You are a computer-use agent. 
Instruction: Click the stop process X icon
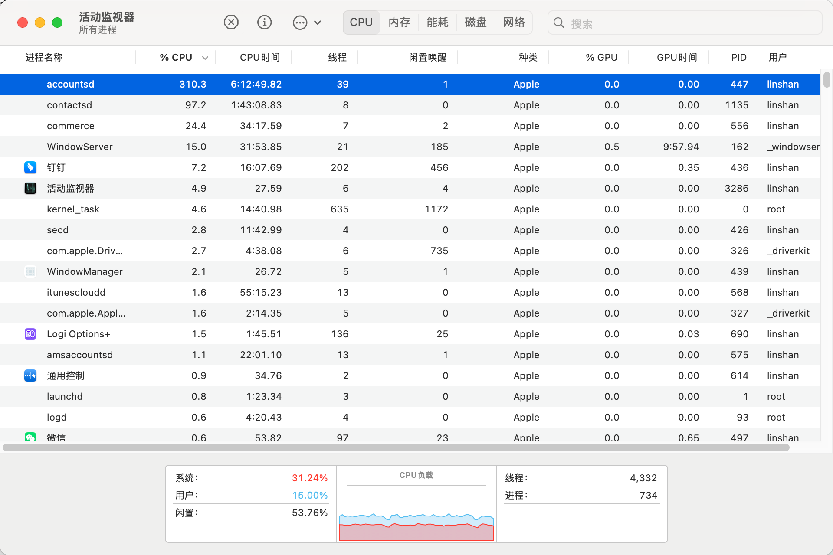(x=231, y=22)
